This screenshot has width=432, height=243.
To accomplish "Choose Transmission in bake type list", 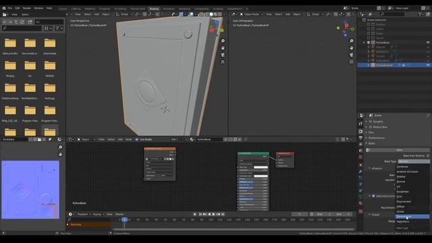I will pyautogui.click(x=412, y=217).
